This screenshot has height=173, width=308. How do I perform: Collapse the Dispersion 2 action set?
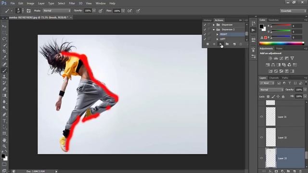pyautogui.click(x=214, y=29)
